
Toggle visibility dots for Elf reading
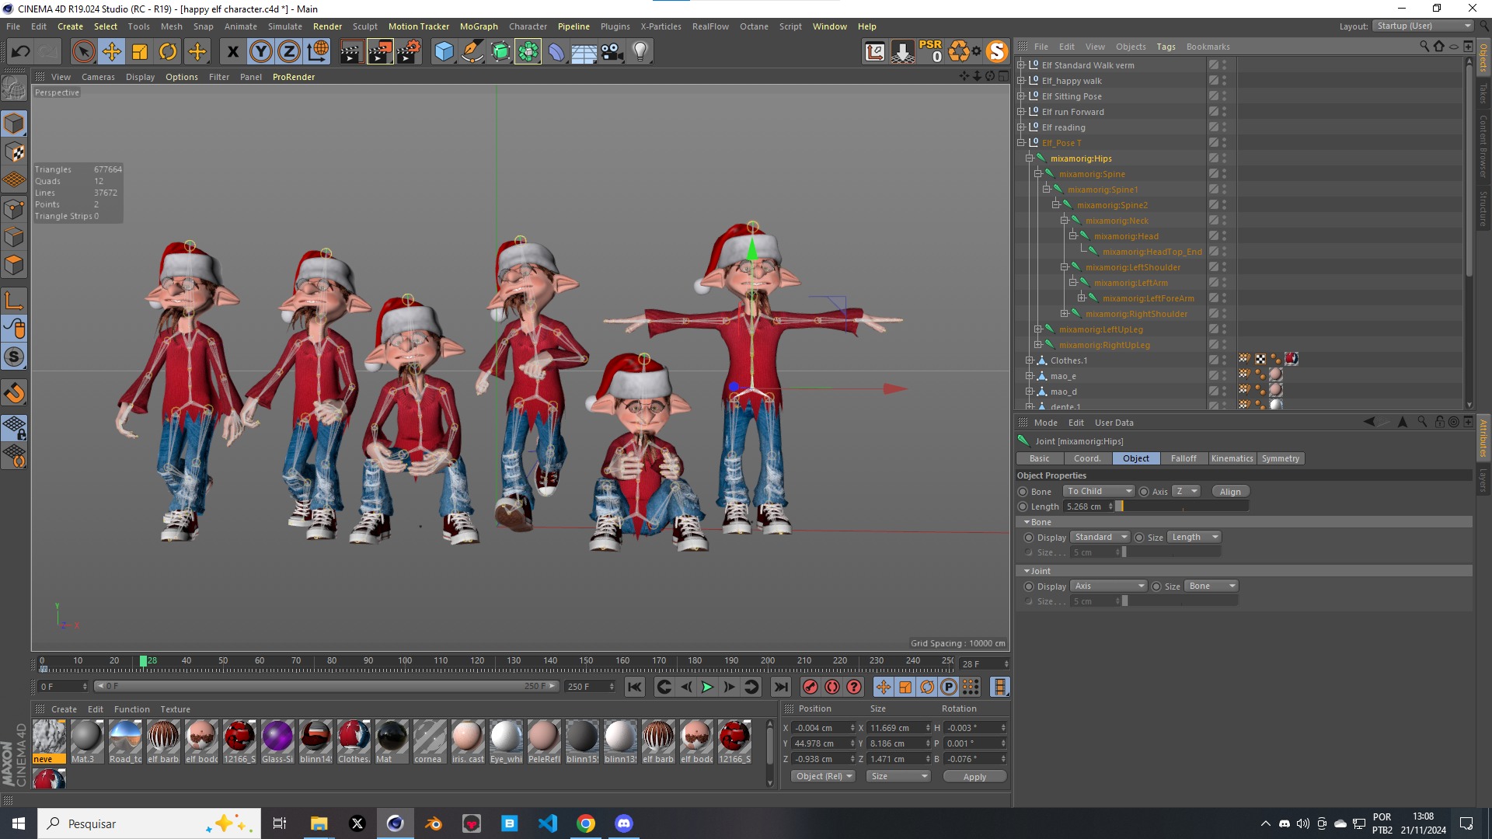point(1224,127)
